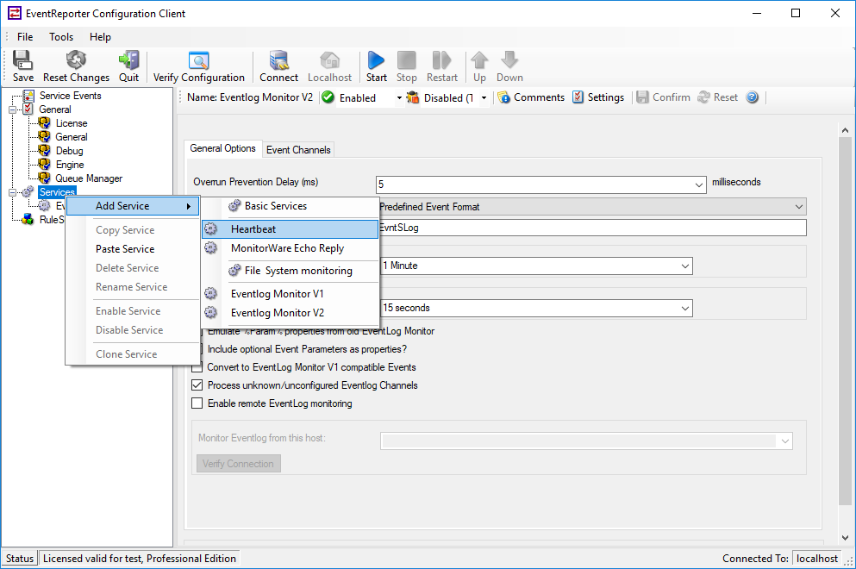This screenshot has height=569, width=856.
Task: Collapse the Services tree node
Action: click(x=13, y=192)
